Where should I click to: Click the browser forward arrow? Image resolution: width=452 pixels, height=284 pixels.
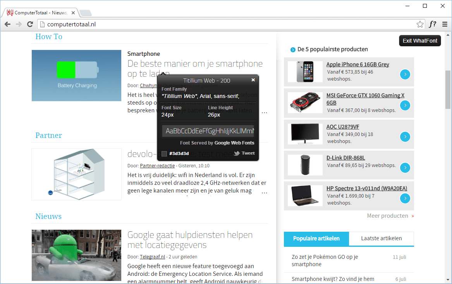[x=19, y=24]
